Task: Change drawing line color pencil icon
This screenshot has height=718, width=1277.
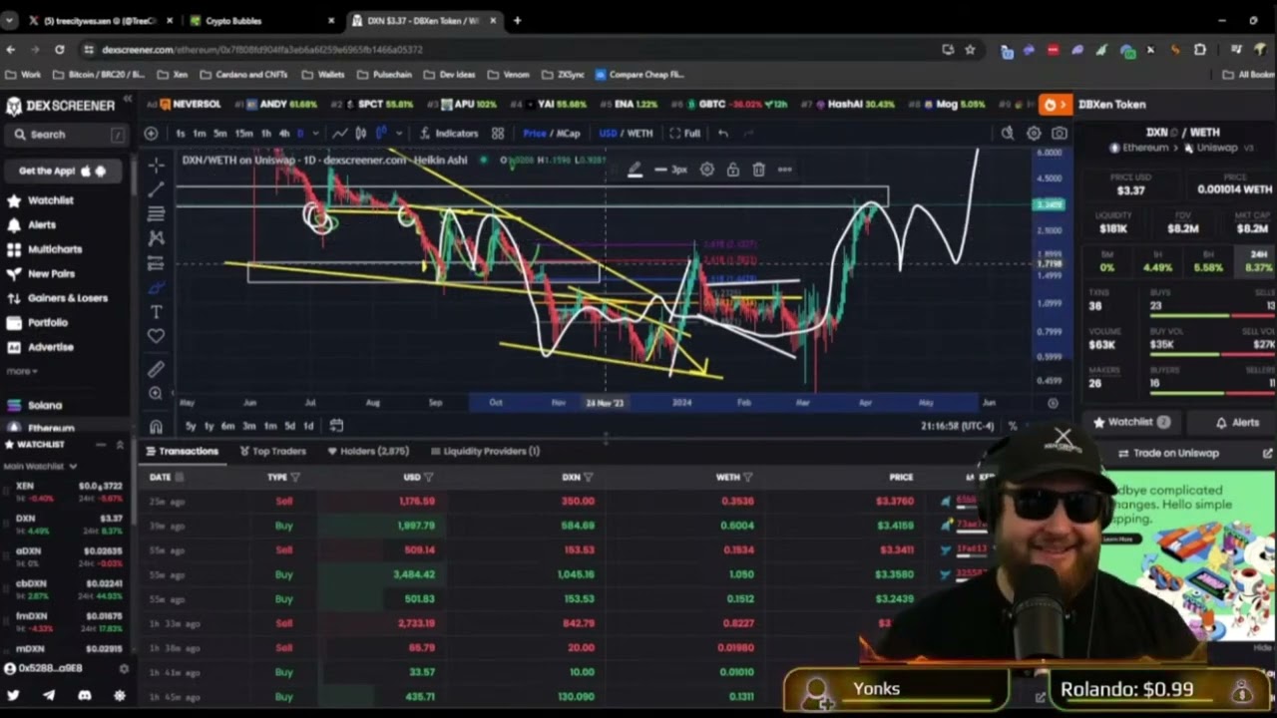Action: click(635, 170)
